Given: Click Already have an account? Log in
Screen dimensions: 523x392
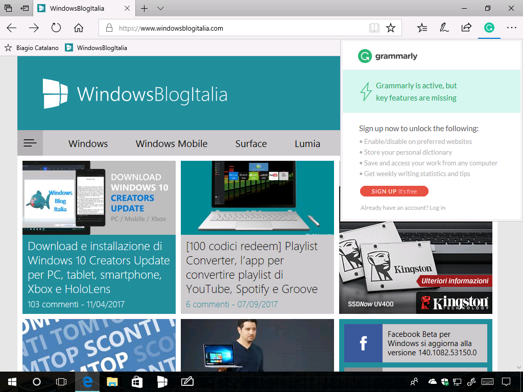Looking at the screenshot, I should (402, 208).
